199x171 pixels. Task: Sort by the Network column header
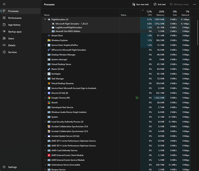(184, 13)
